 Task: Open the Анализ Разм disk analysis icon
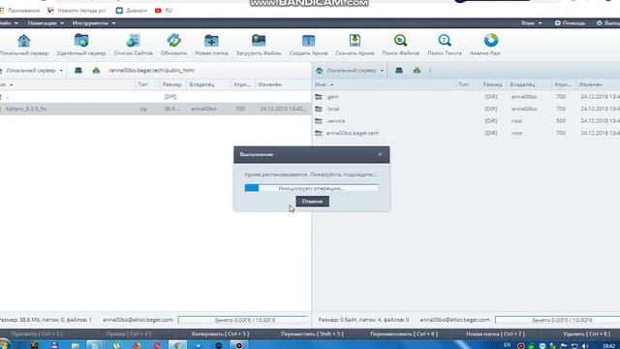pyautogui.click(x=491, y=41)
